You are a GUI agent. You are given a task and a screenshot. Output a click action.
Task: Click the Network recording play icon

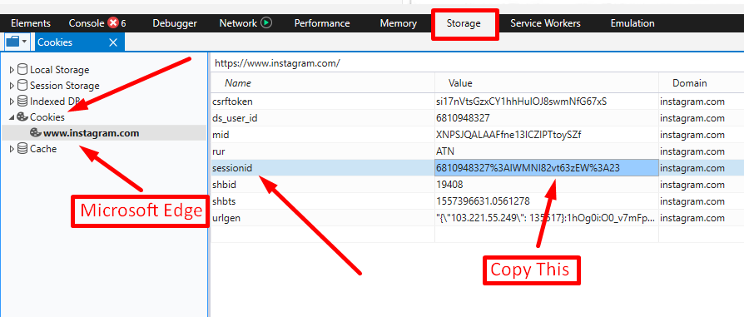[x=266, y=22]
